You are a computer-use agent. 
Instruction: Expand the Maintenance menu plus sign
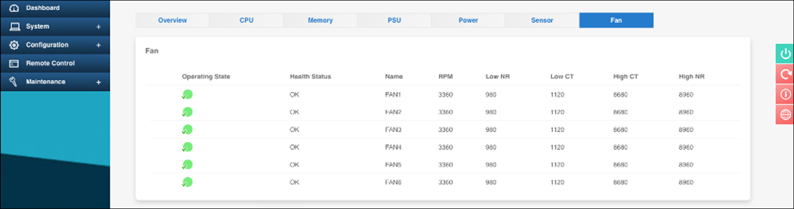pos(98,82)
